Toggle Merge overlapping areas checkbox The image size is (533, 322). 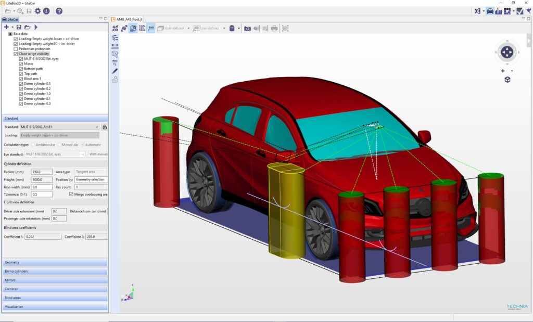pyautogui.click(x=71, y=194)
